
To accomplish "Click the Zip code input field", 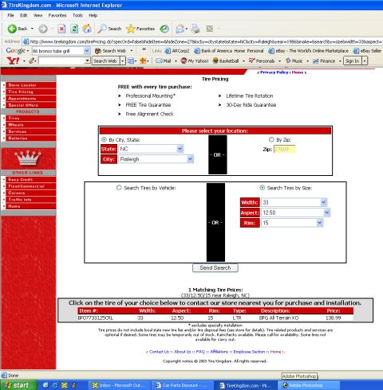I will click(x=284, y=150).
